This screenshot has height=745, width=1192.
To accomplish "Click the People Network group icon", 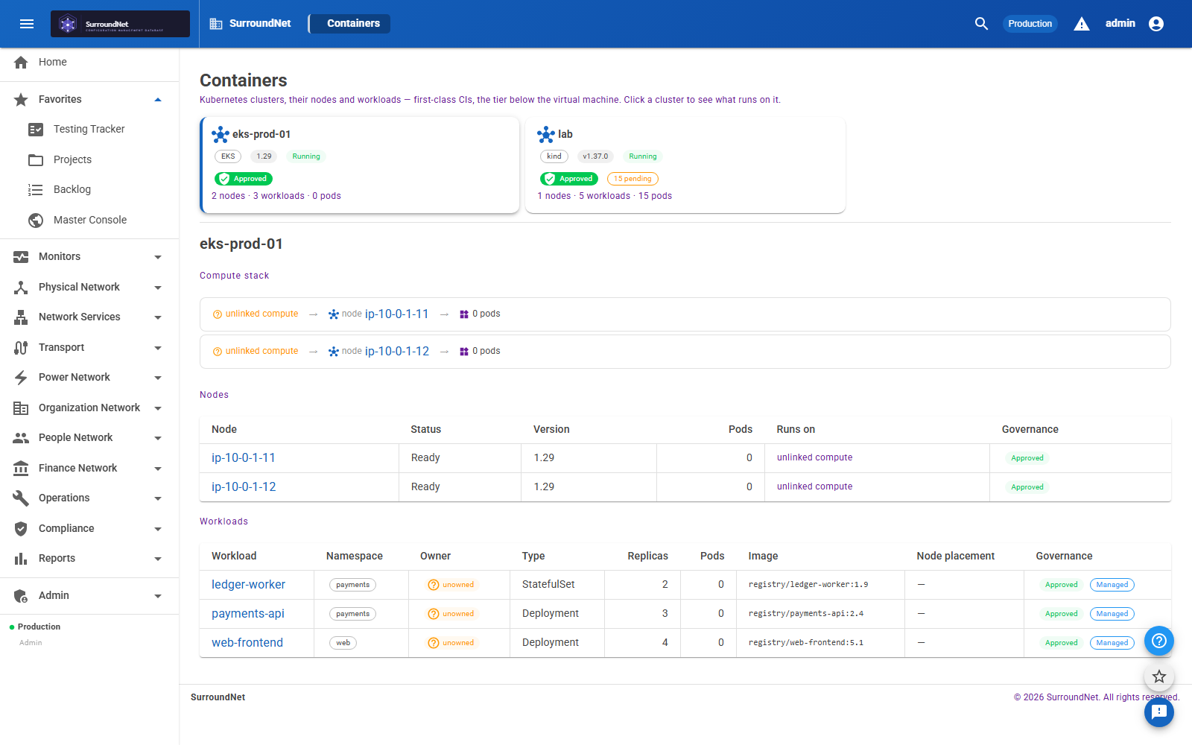I will coord(21,438).
